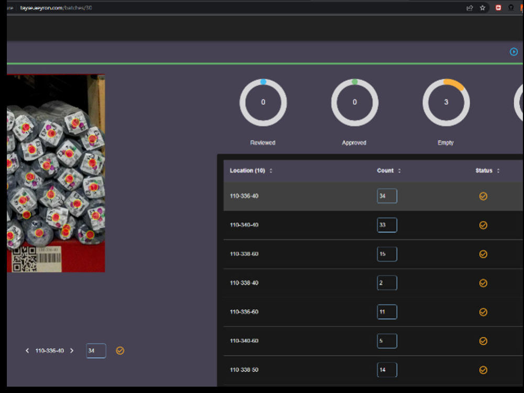Click the Empty progress ring showing 3

pyautogui.click(x=446, y=102)
